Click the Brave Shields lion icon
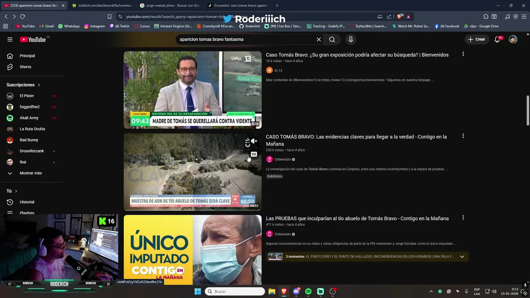This screenshot has width=530, height=298. click(399, 17)
